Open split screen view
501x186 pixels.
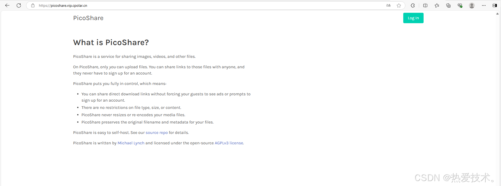[x=425, y=5]
